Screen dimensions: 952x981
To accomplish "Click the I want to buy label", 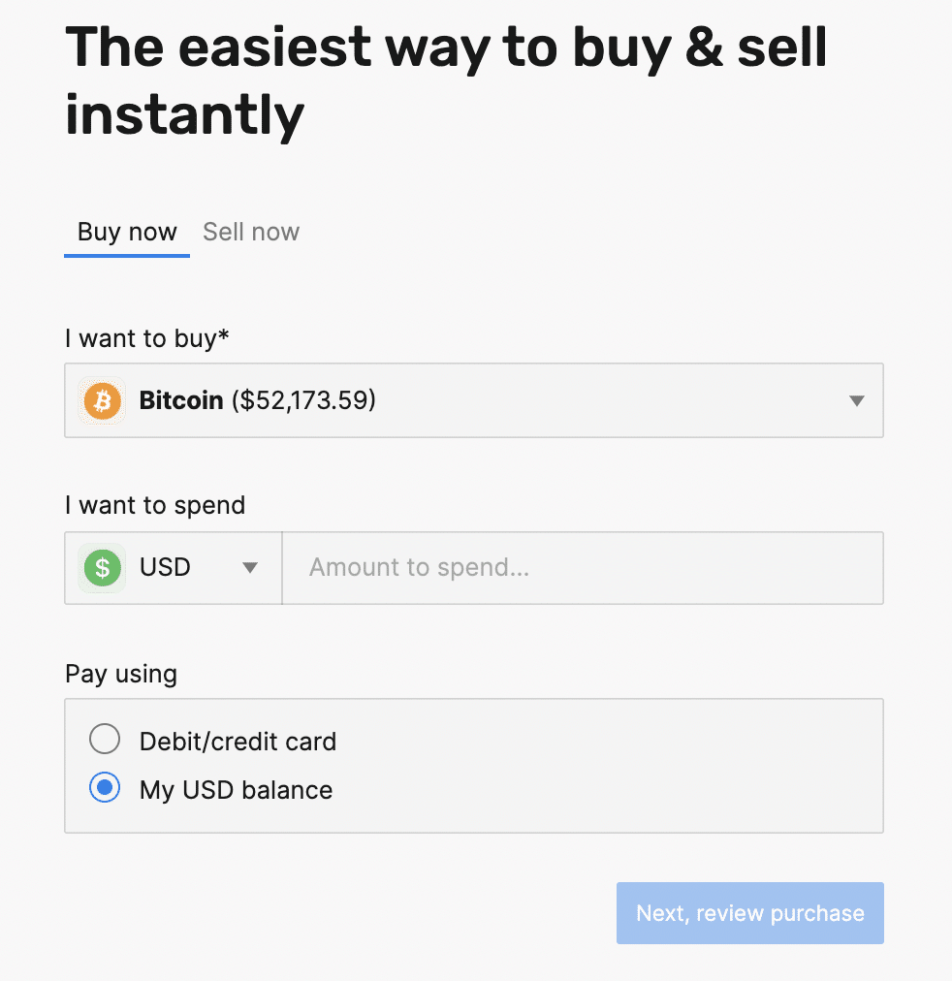I will click(x=147, y=338).
